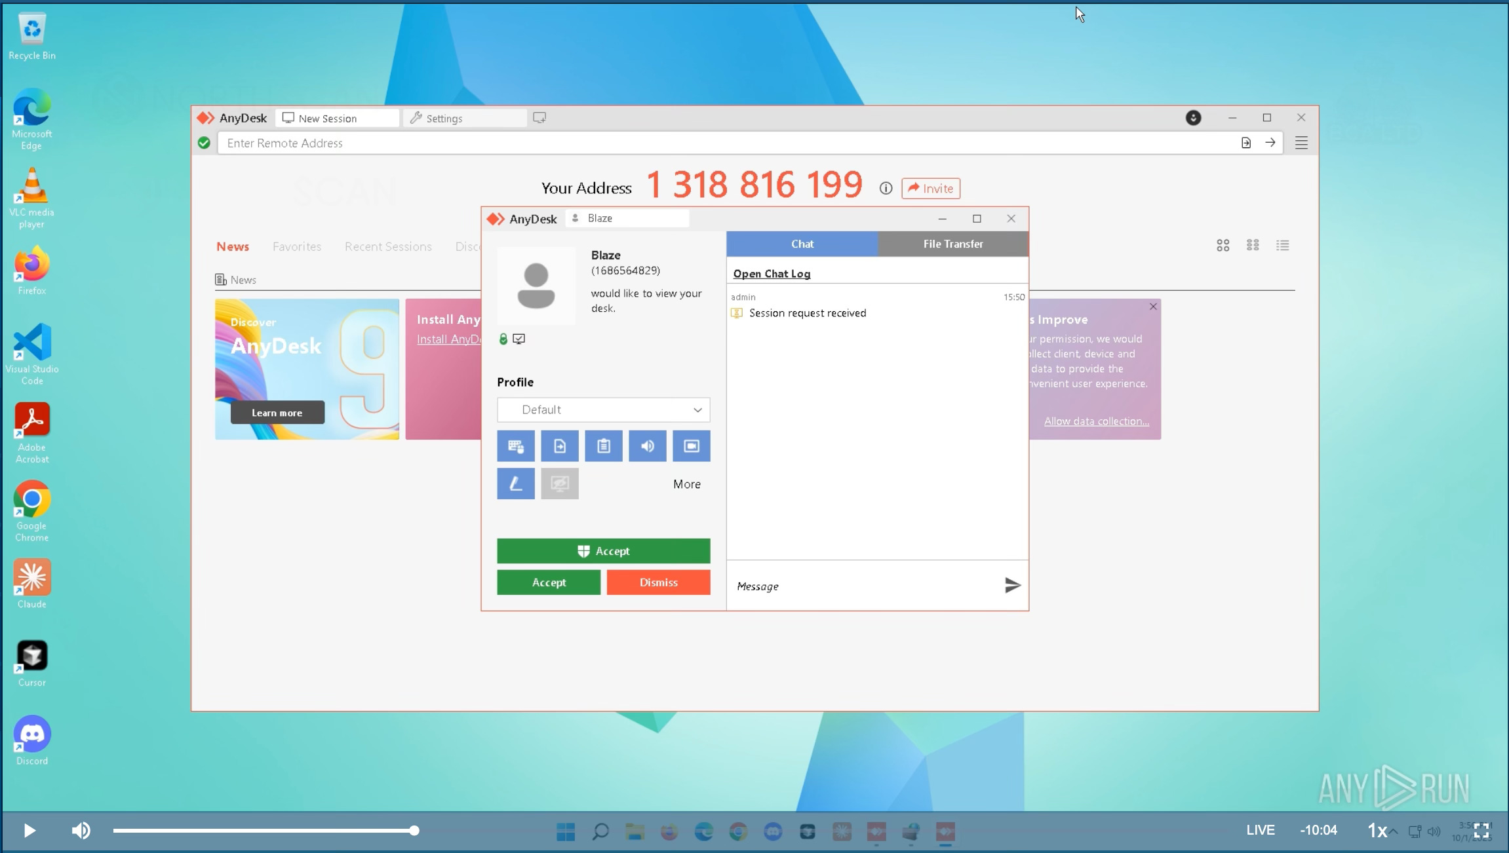Open the Profile Default dropdown

(x=603, y=410)
